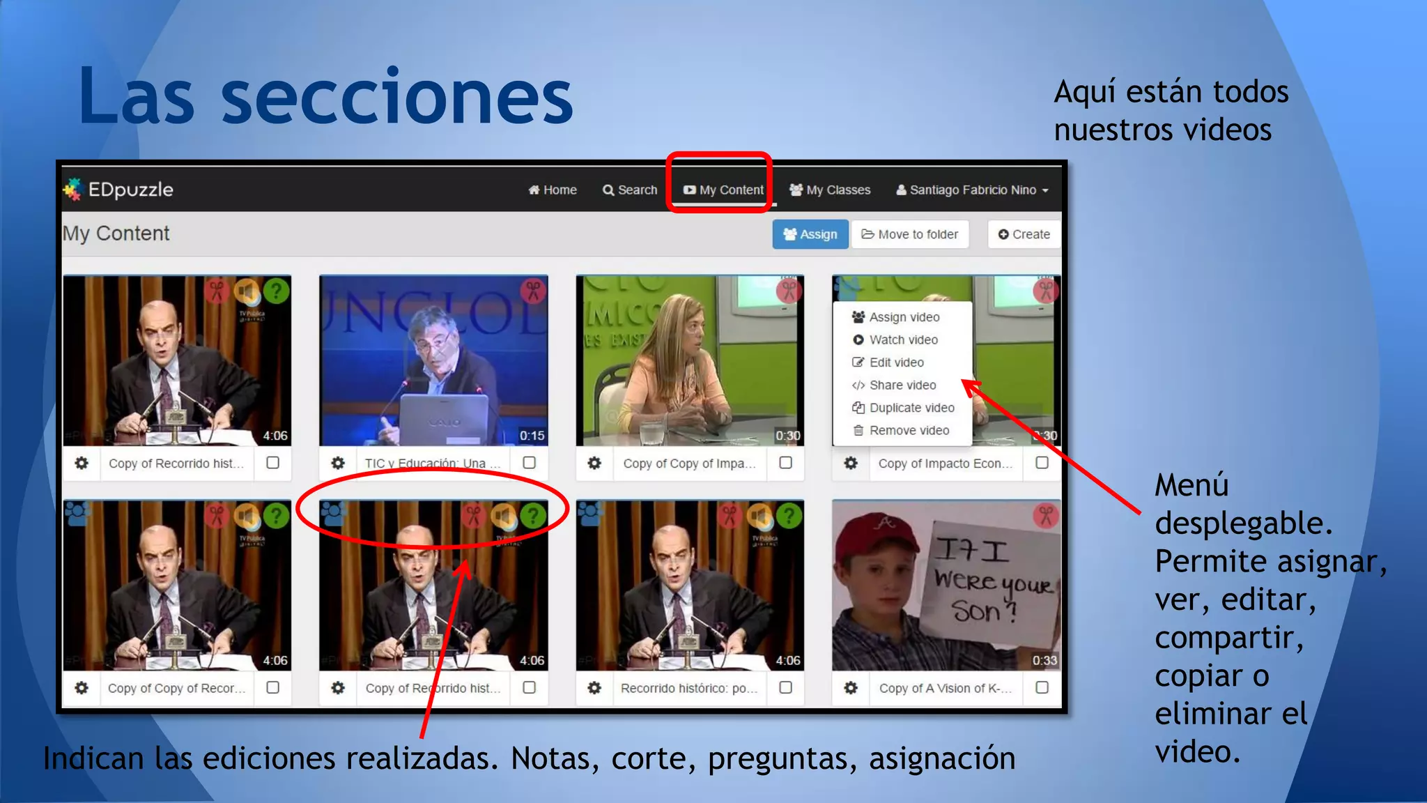Click scissors icon on Copy of Copy of Impa... thumbnail

(790, 290)
